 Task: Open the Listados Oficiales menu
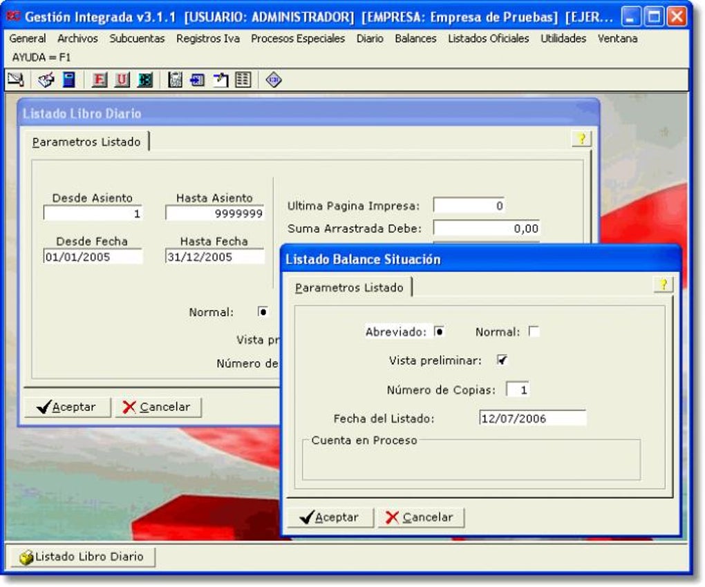click(x=488, y=39)
